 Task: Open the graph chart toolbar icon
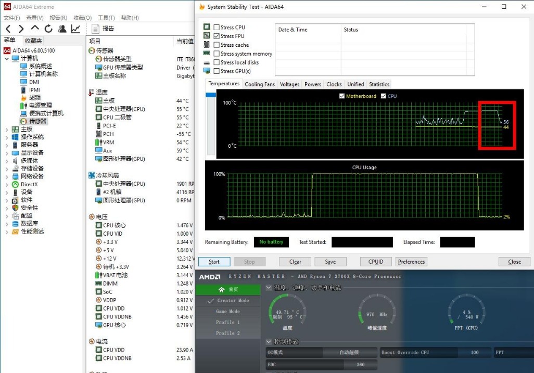(75, 29)
